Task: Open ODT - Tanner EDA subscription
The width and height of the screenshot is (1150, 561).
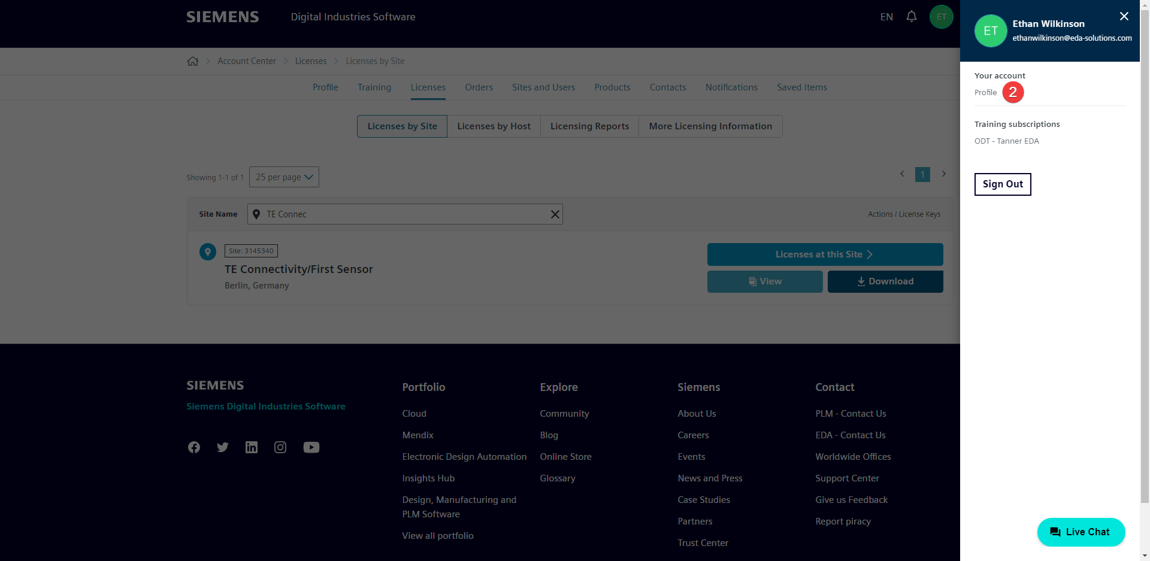Action: point(1006,141)
